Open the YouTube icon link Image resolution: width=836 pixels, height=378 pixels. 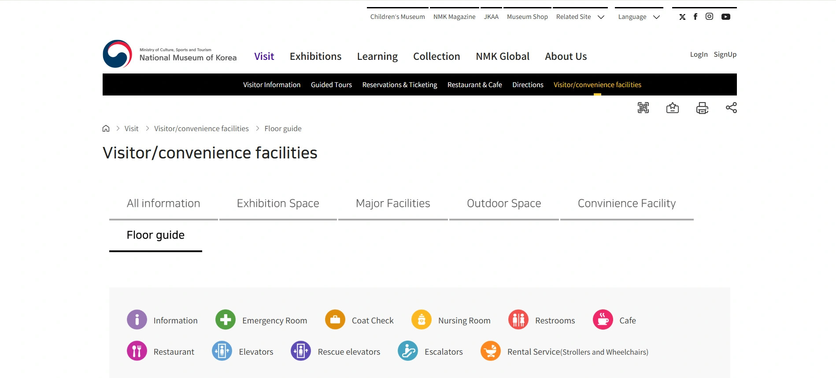[x=725, y=17]
